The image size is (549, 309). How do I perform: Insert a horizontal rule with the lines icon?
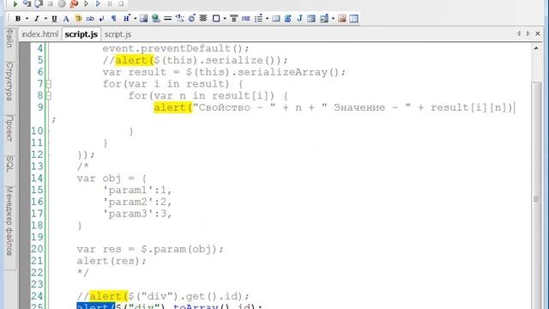[x=168, y=18]
